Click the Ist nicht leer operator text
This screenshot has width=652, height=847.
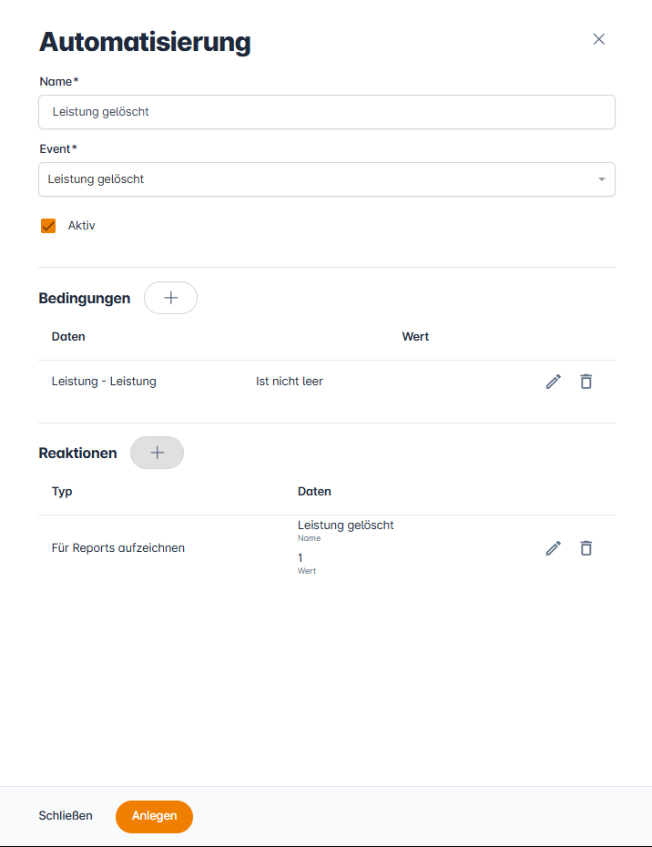click(290, 382)
